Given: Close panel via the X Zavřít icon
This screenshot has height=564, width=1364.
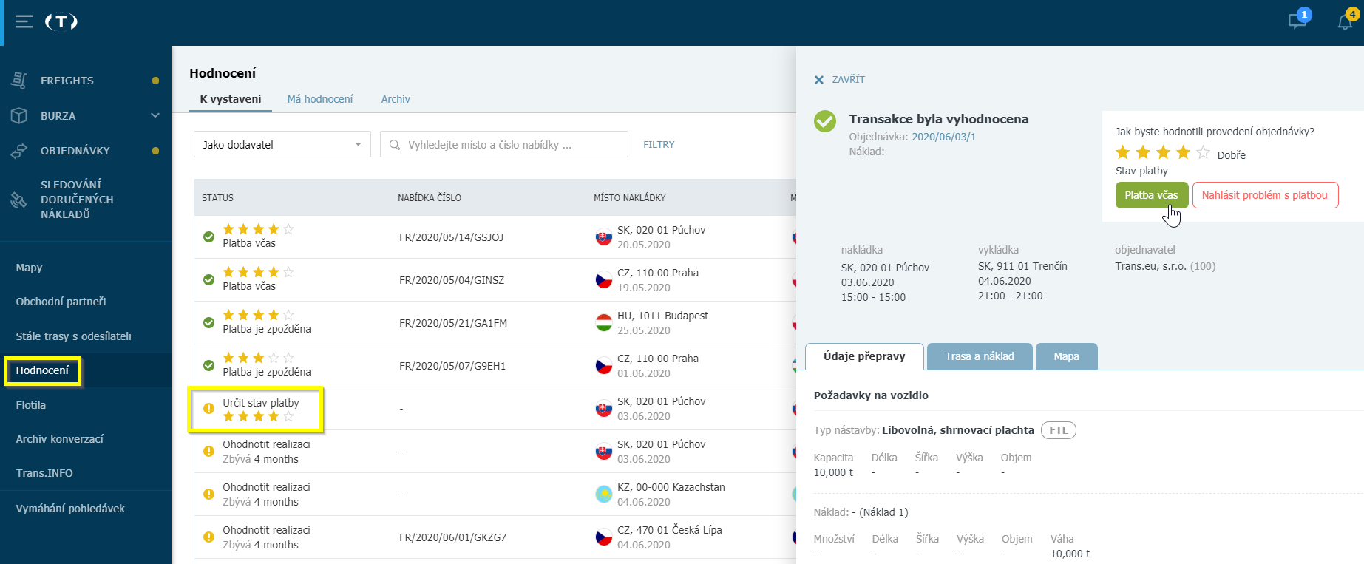Looking at the screenshot, I should click(x=819, y=80).
